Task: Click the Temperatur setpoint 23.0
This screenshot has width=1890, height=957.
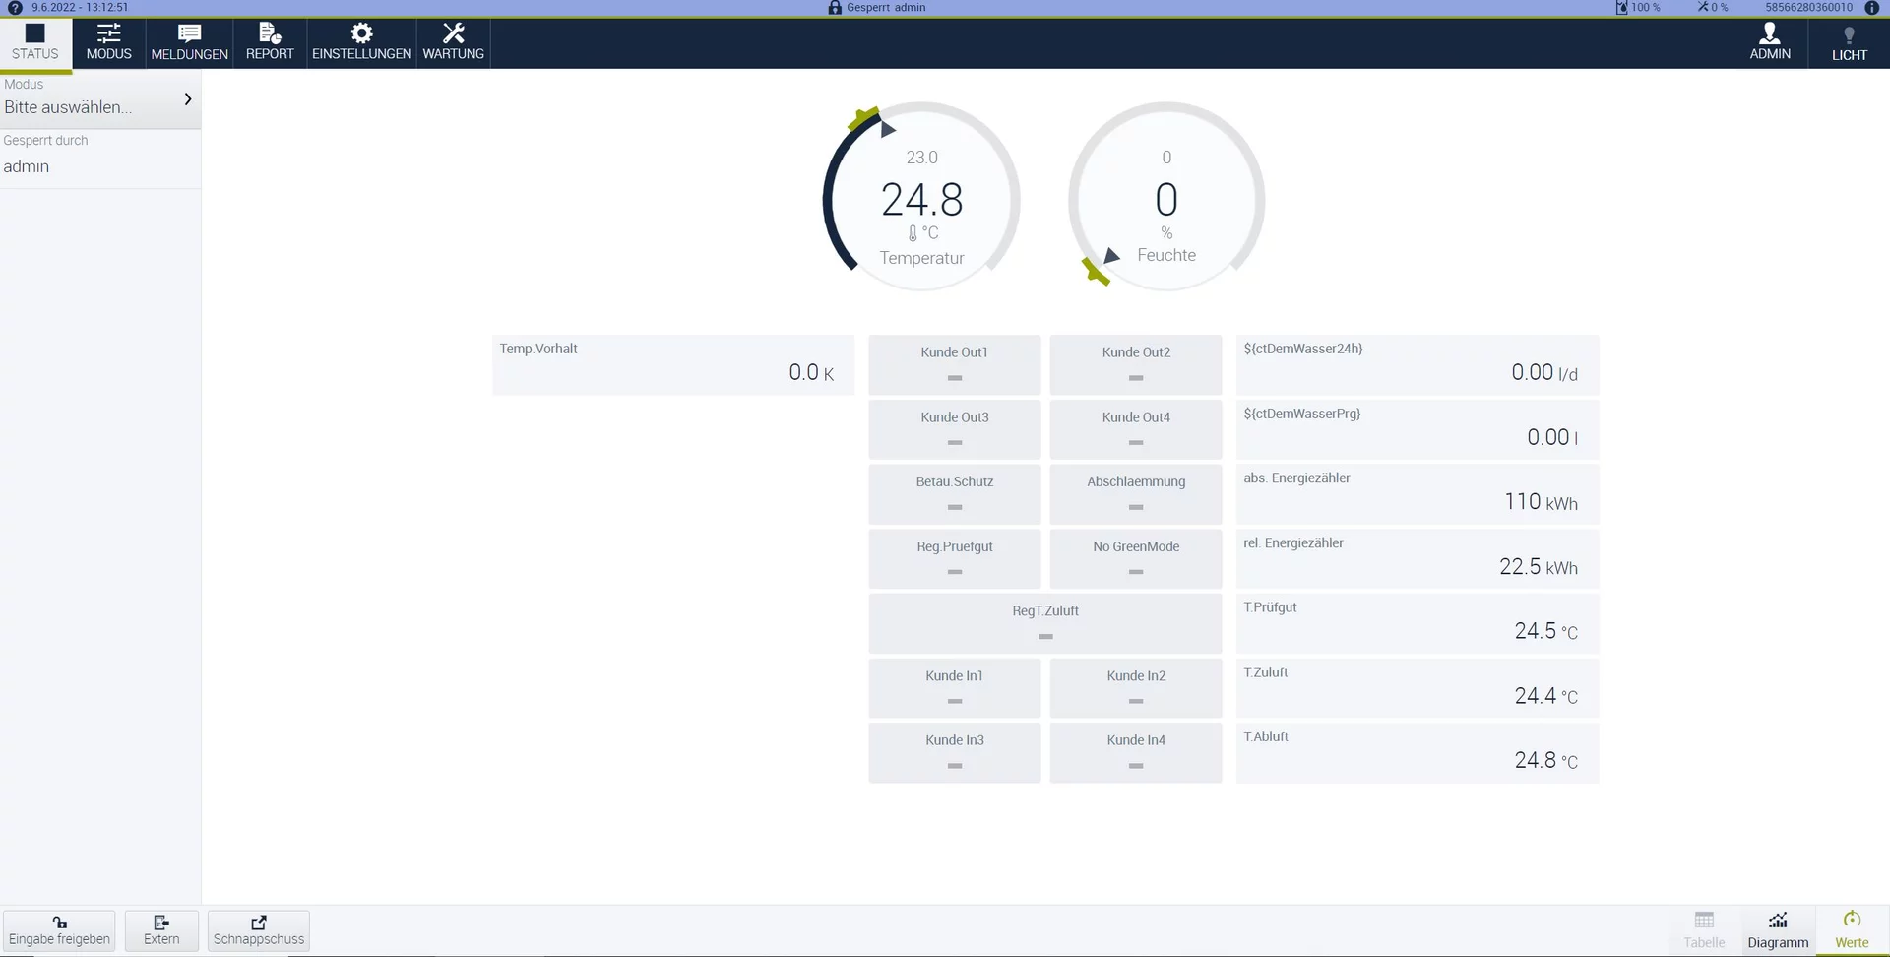Action: tap(922, 158)
